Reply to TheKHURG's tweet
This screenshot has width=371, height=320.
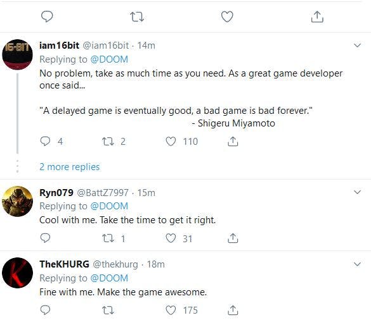click(45, 310)
